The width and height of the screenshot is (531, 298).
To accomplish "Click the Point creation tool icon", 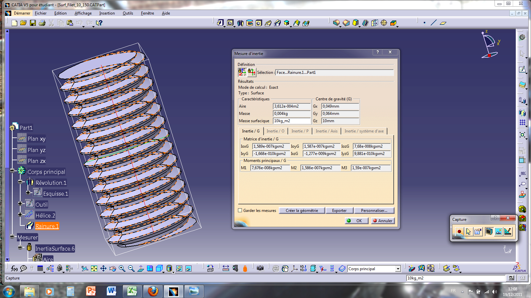I will (424, 23).
